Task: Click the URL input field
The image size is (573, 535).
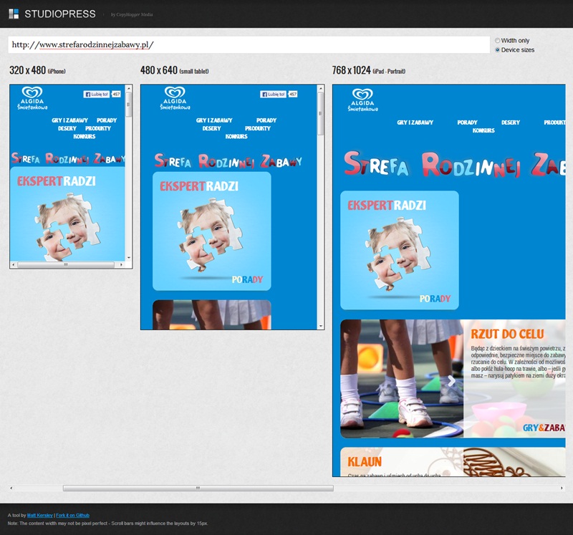Action: (249, 44)
